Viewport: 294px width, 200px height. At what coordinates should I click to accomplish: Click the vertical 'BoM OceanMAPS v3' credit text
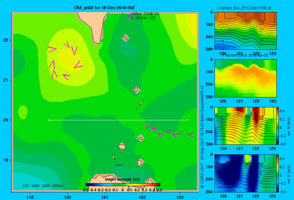click(202, 104)
